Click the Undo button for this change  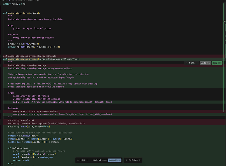tap(205, 63)
